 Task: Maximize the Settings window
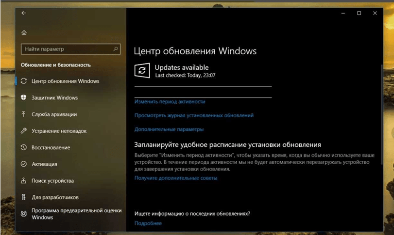(359, 13)
